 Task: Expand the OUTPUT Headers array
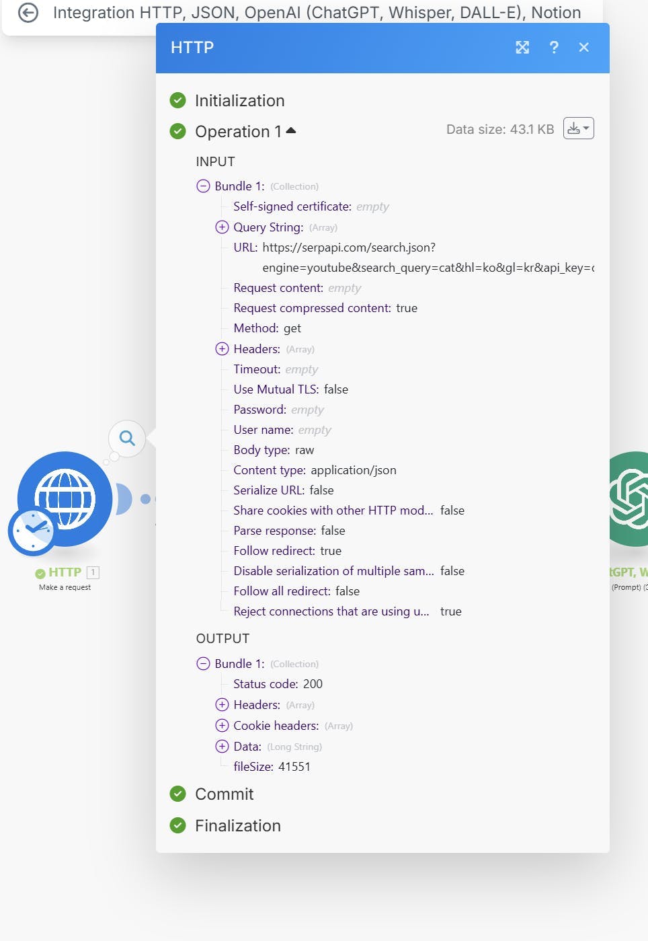point(222,704)
